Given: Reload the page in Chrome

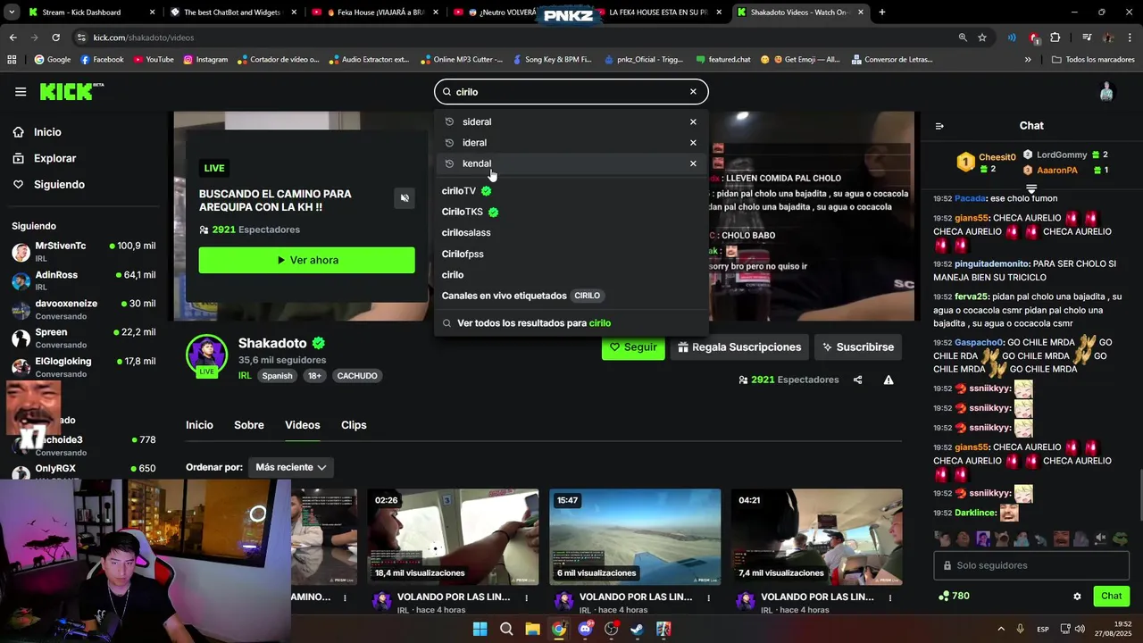Looking at the screenshot, I should 55,38.
